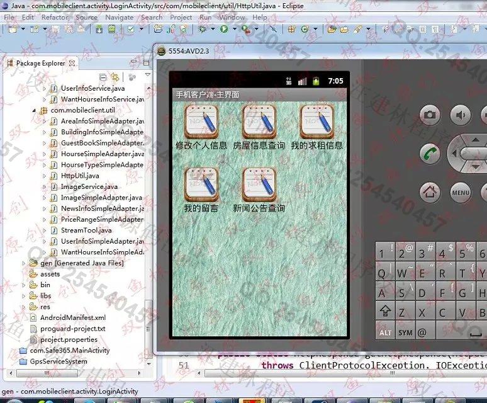Click the Save toolbar icon
This screenshot has height=403, width=487.
pos(55,29)
